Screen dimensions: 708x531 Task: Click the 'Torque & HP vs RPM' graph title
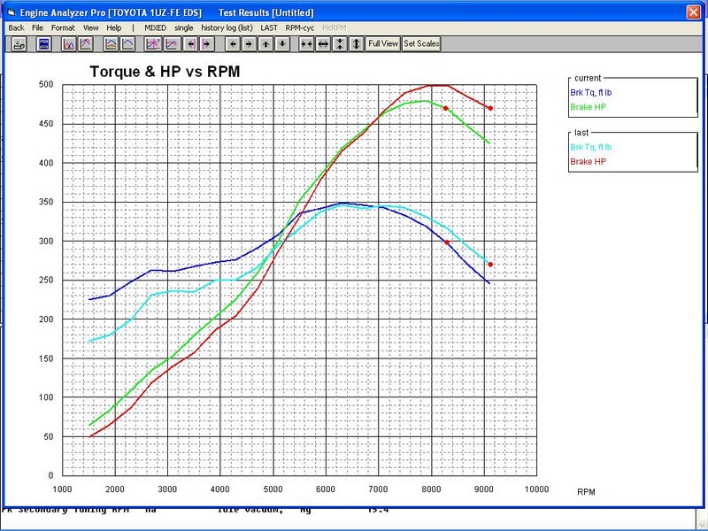point(165,72)
